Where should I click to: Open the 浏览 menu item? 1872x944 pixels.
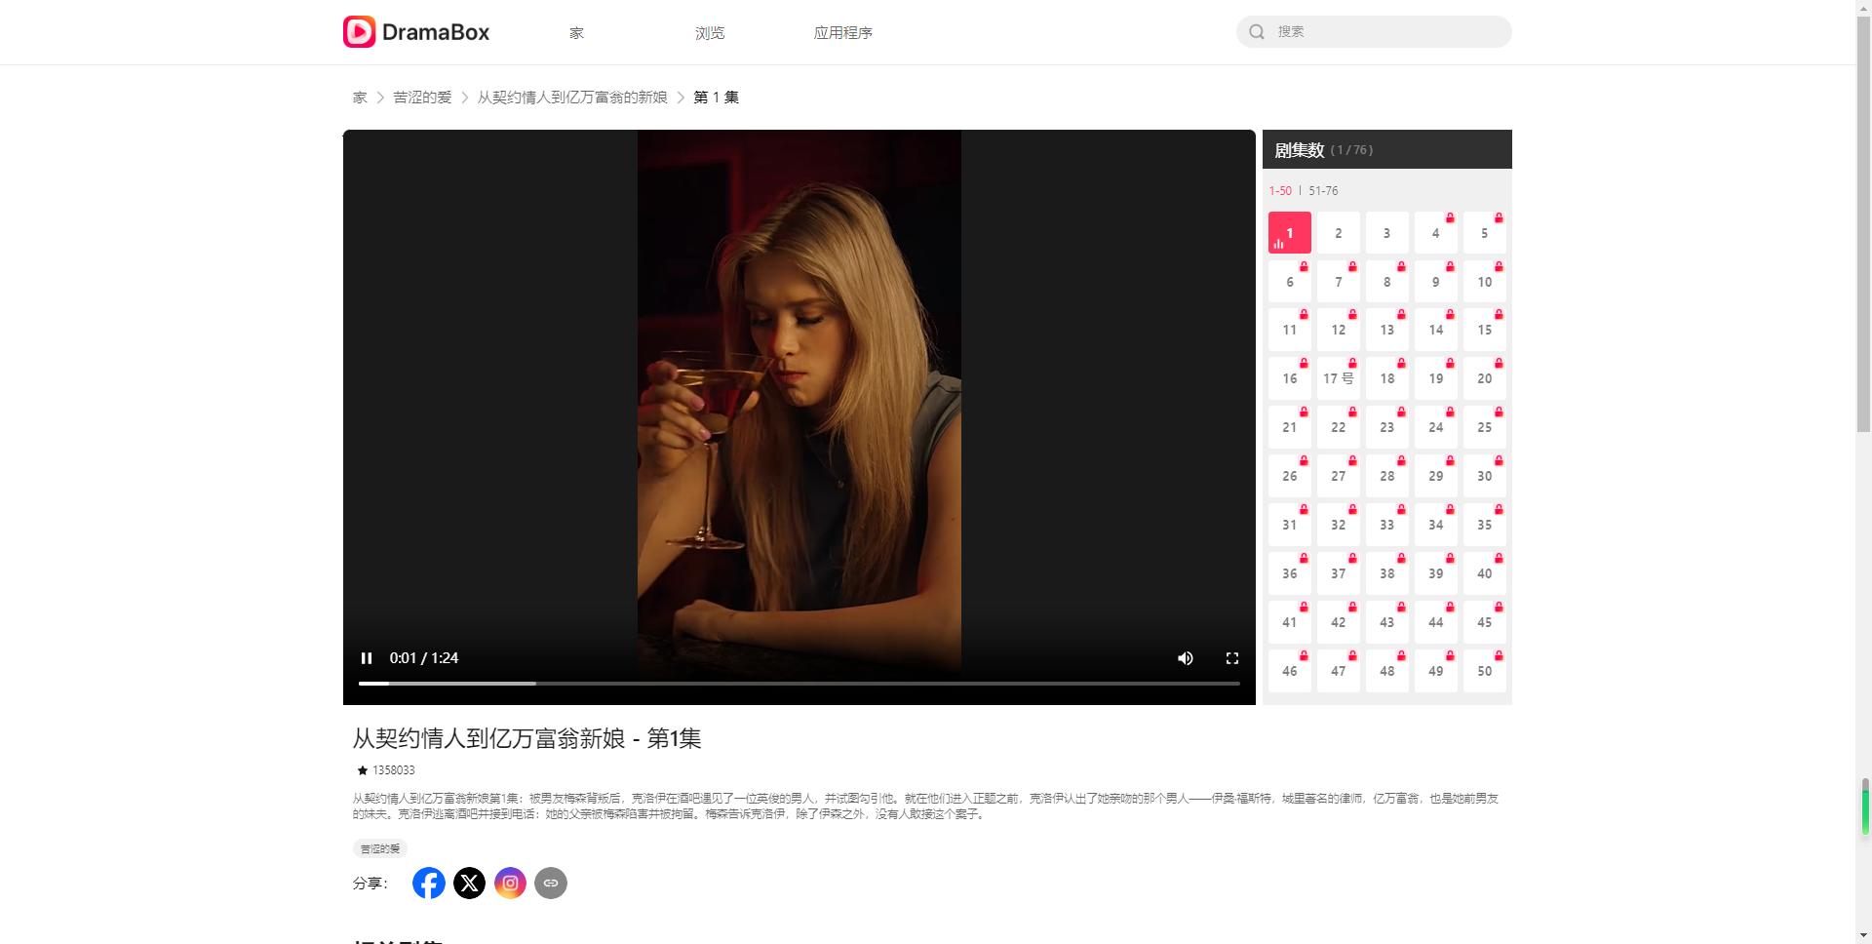[x=710, y=32]
